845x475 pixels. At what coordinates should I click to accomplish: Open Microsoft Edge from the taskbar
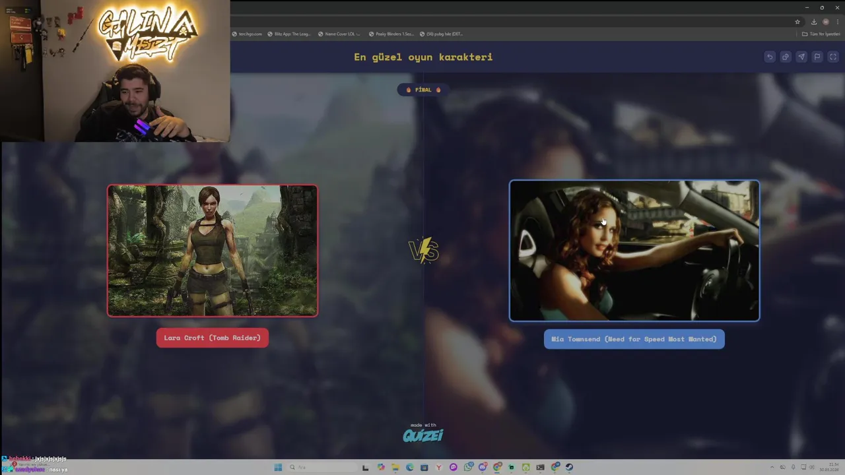tap(410, 467)
